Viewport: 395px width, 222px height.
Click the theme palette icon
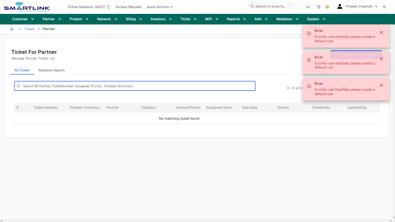click(318, 6)
